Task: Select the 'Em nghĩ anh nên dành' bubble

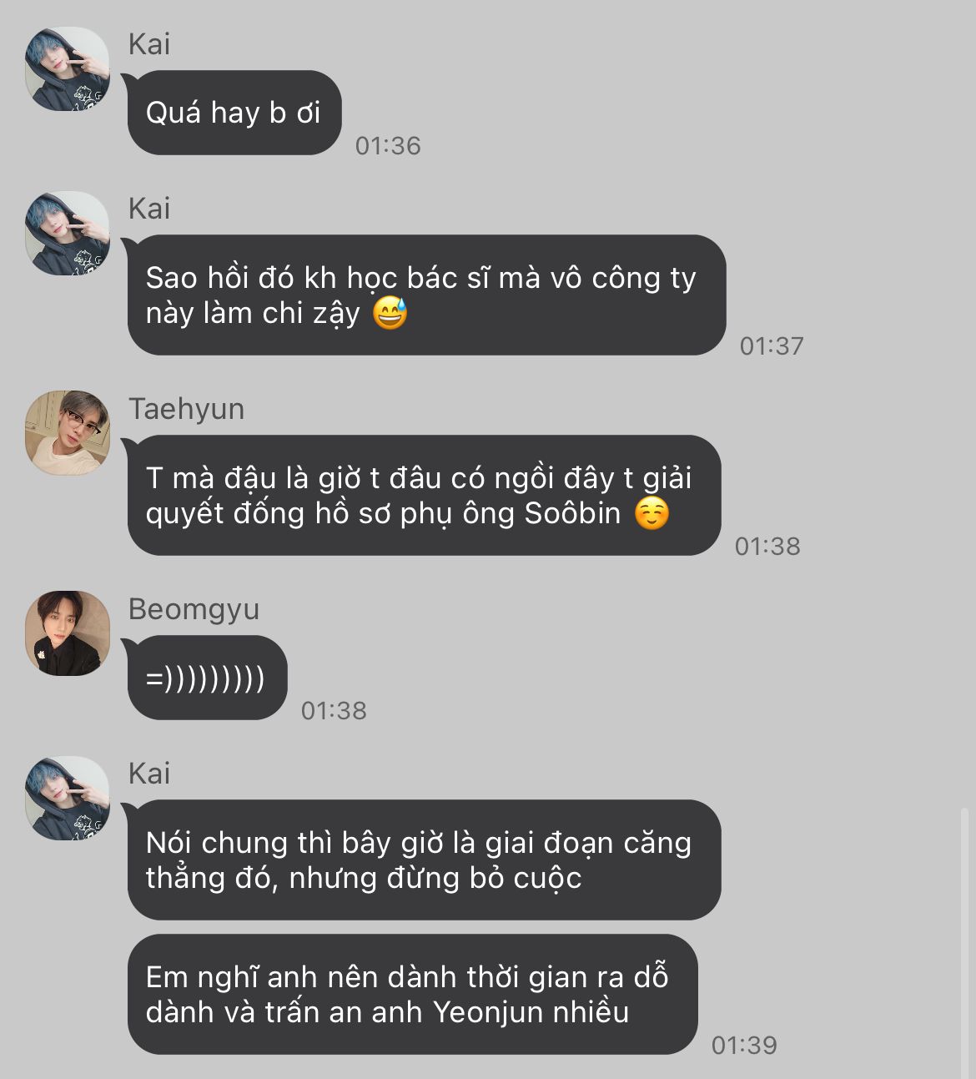Action: [412, 994]
